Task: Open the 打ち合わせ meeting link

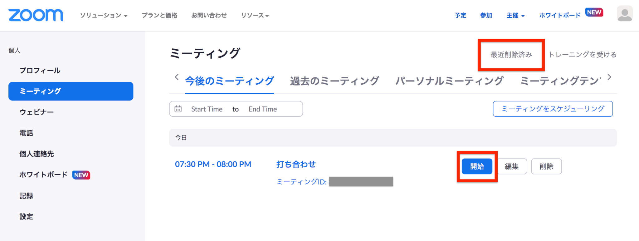Action: 296,164
